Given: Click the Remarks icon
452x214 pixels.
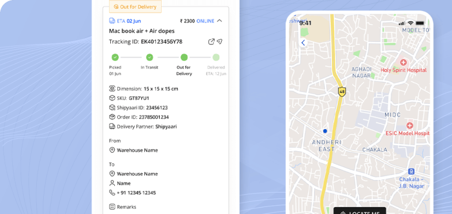Looking at the screenshot, I should [112, 207].
